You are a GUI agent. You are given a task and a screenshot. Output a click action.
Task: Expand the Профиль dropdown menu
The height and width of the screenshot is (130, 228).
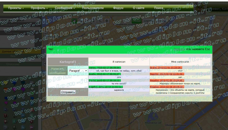click(39, 8)
